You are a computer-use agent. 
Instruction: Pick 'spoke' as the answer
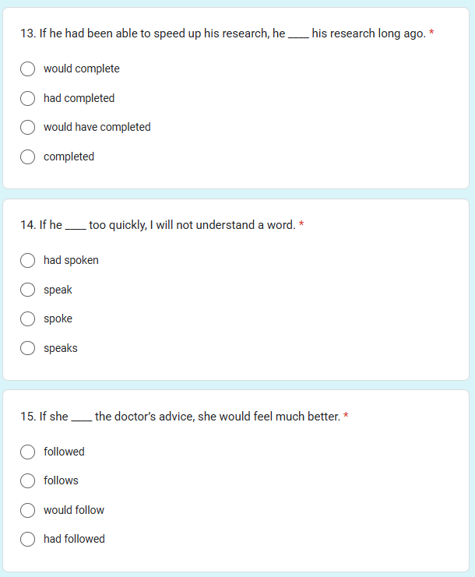(x=27, y=318)
